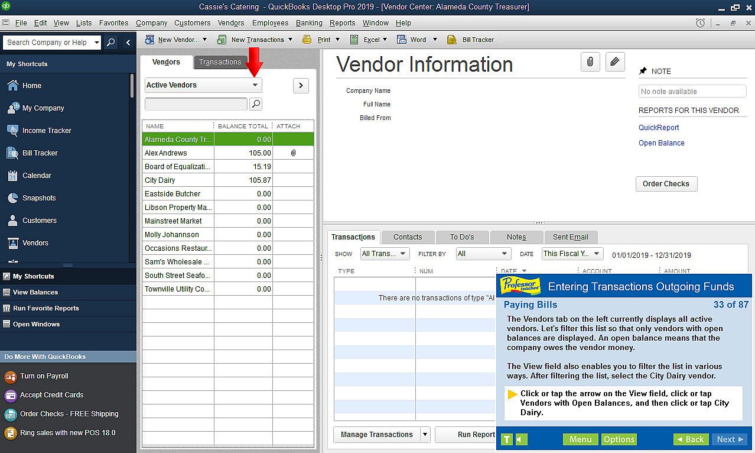Open Snapshots shortcut
The width and height of the screenshot is (755, 453).
pos(32,198)
